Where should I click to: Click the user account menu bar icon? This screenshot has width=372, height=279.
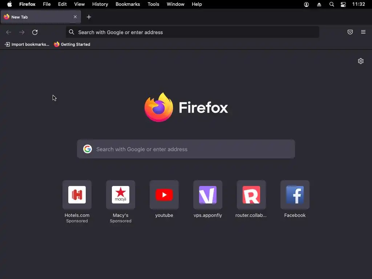click(x=307, y=4)
